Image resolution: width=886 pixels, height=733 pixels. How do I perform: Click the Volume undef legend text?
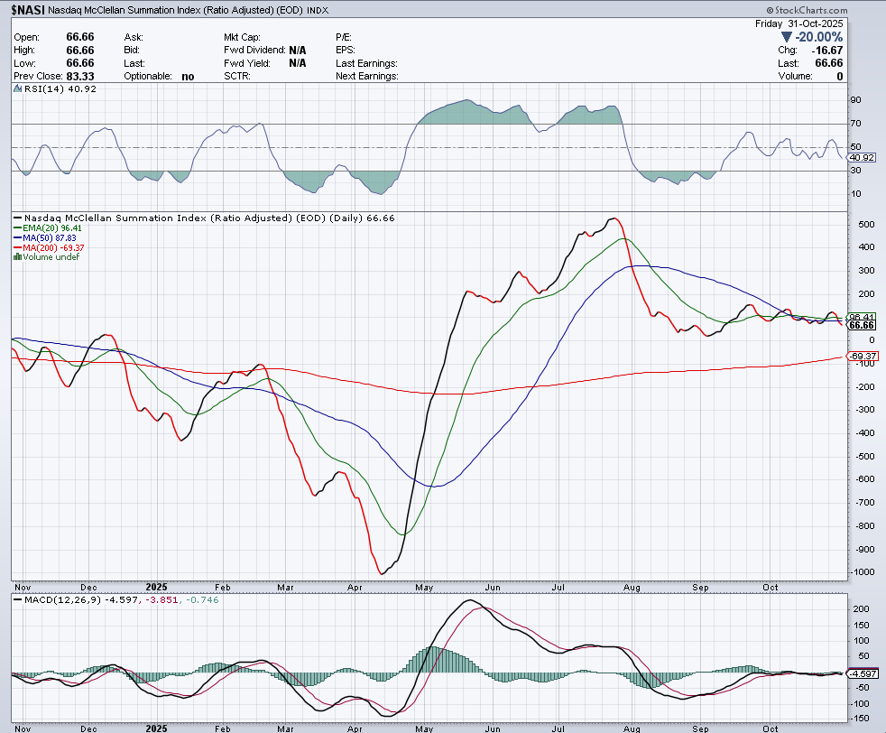(51, 257)
